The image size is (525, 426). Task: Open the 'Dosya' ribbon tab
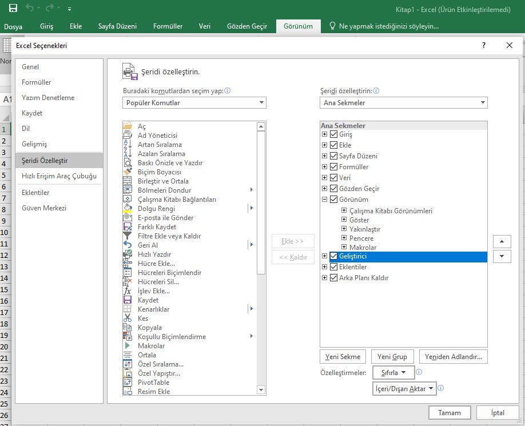click(13, 26)
